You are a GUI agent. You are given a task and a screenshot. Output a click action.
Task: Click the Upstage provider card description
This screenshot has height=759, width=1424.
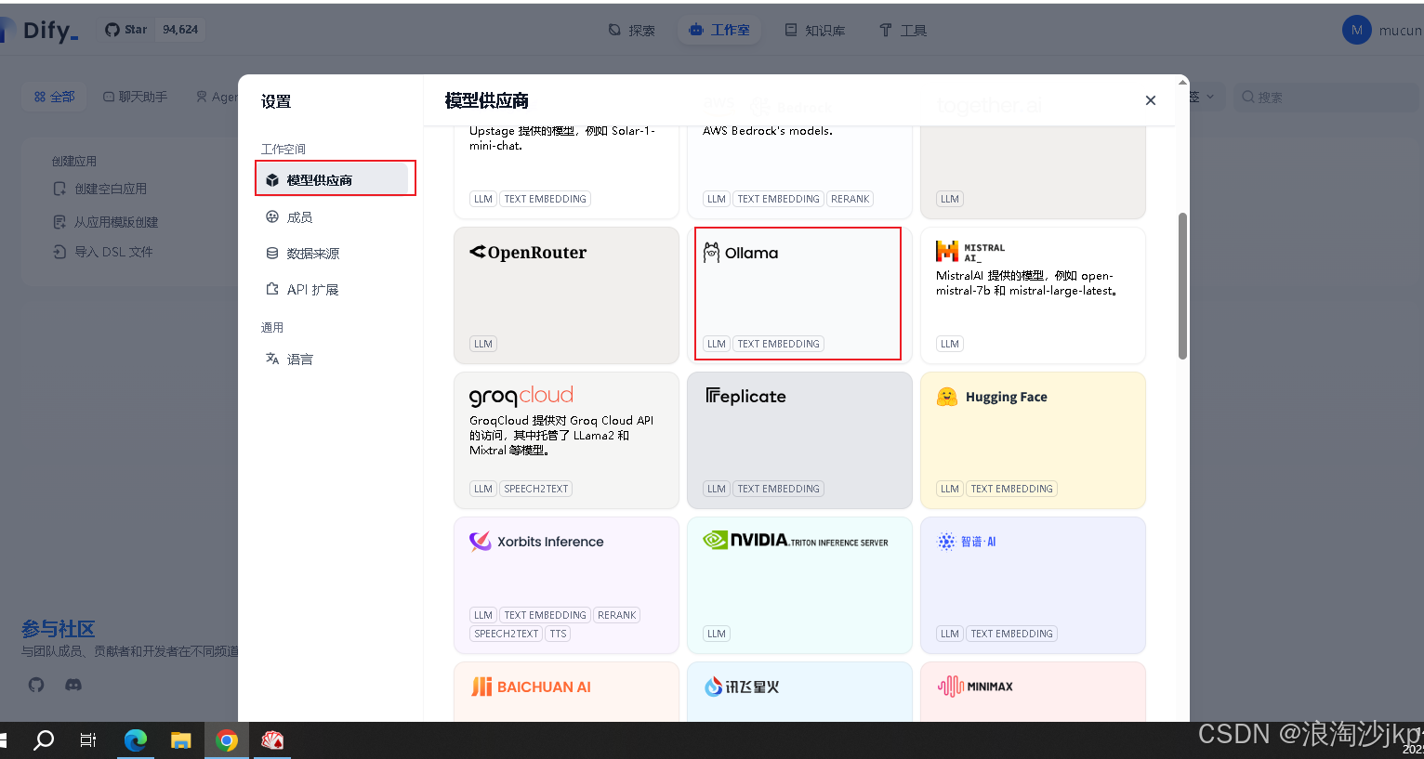562,138
